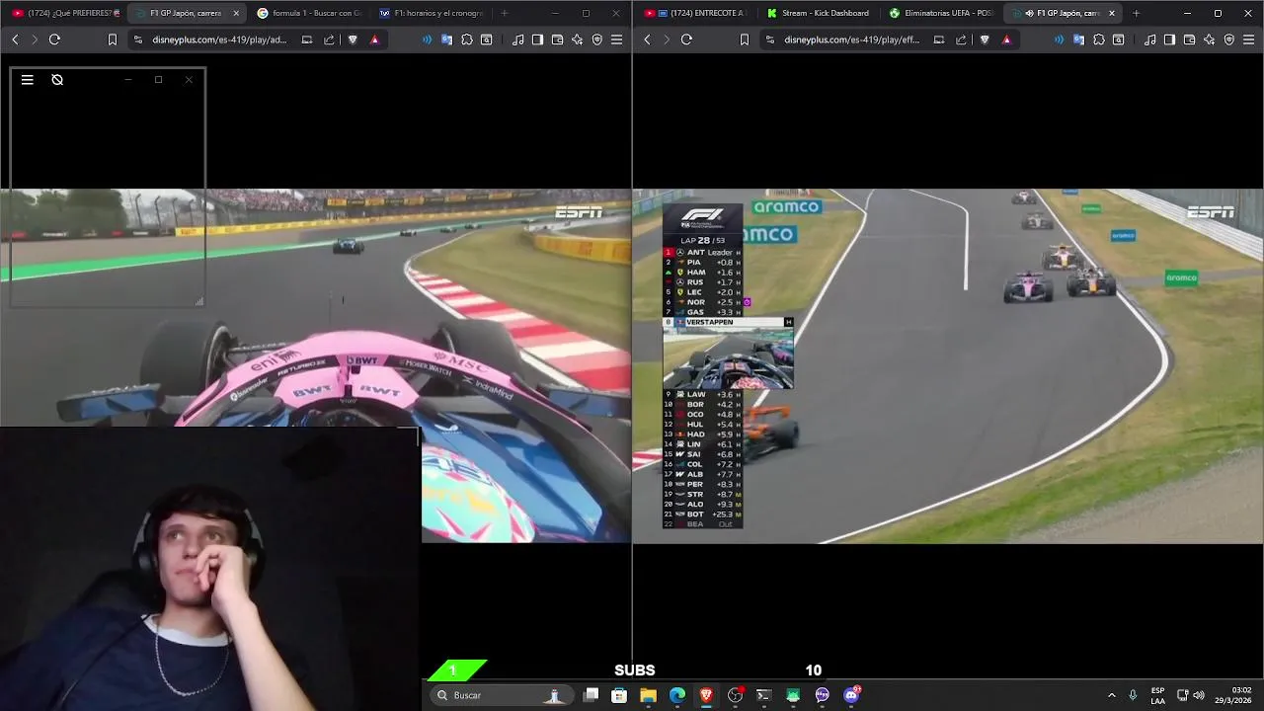Bookmark the page in left browser window
This screenshot has width=1264, height=711.
(x=113, y=39)
